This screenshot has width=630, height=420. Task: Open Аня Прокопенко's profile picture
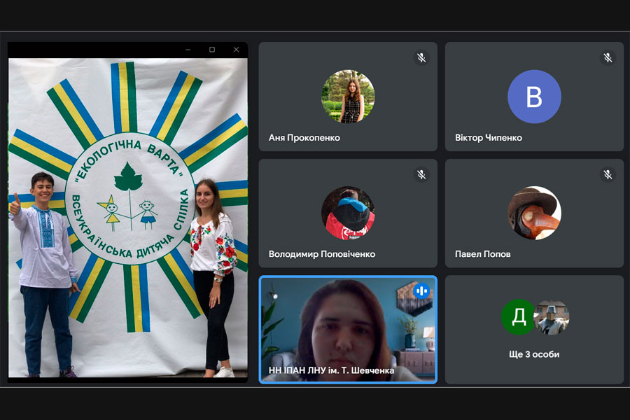348,97
